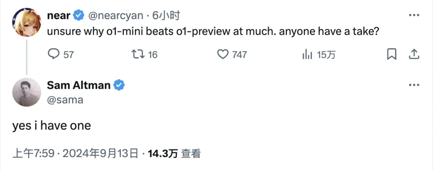
Task: Click the retweet icon on near's tweet
Action: pos(138,54)
